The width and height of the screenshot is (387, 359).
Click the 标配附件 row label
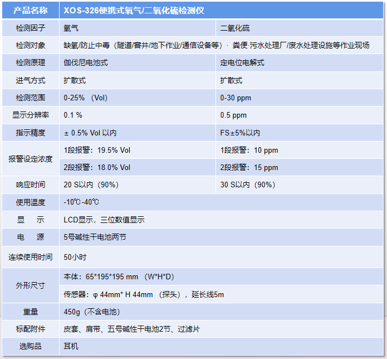[x=31, y=329]
